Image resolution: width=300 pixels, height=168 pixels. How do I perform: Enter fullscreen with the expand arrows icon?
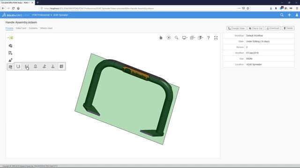pyautogui.click(x=216, y=38)
